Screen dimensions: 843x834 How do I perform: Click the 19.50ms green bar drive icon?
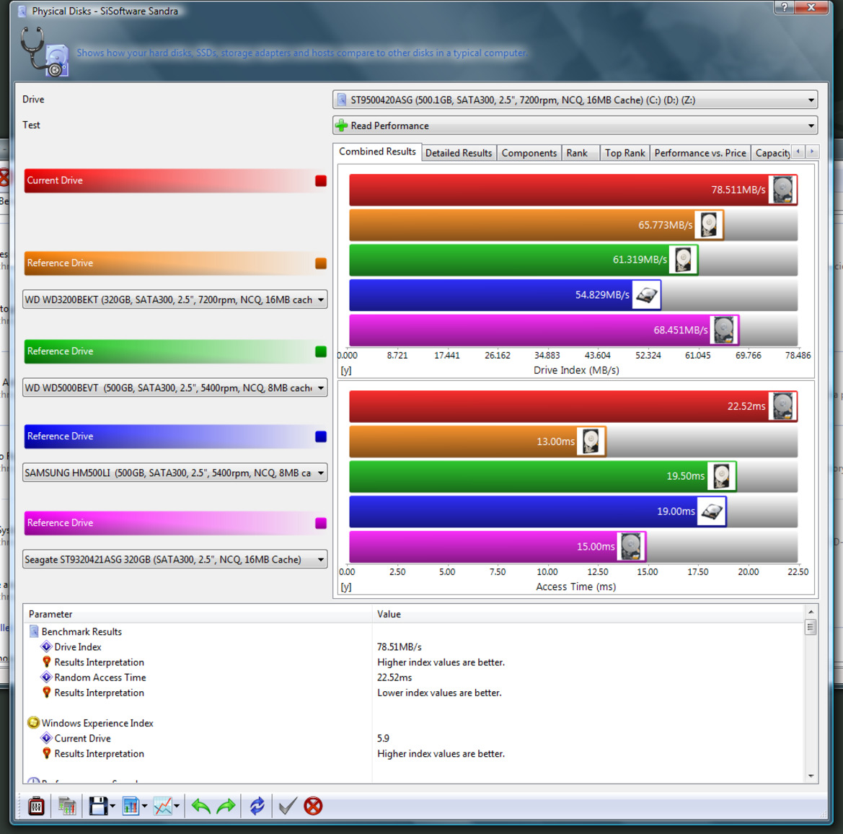721,476
